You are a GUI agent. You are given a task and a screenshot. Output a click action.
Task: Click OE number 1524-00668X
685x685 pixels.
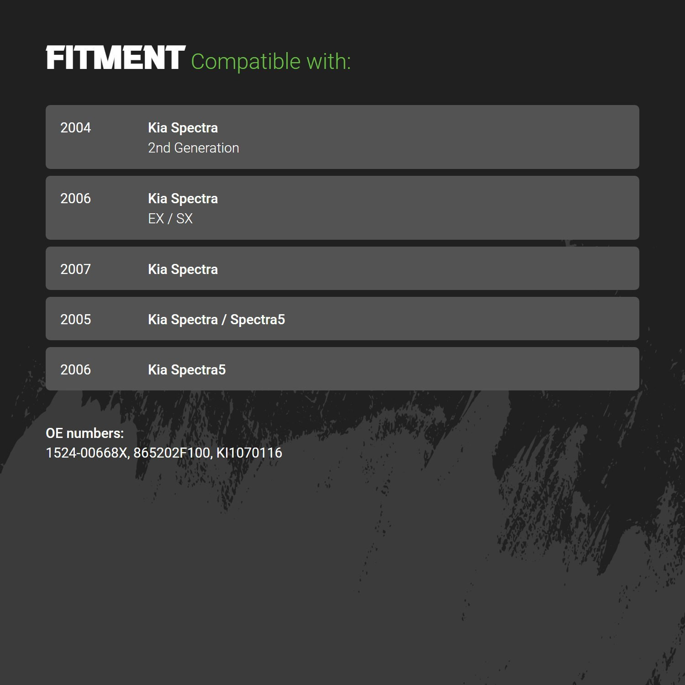(87, 453)
